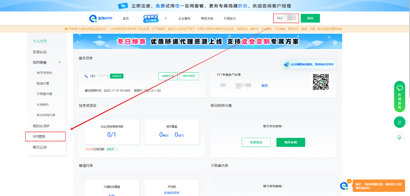Click the green 购买套餐 button
This screenshot has width=410, height=196.
[x=290, y=142]
